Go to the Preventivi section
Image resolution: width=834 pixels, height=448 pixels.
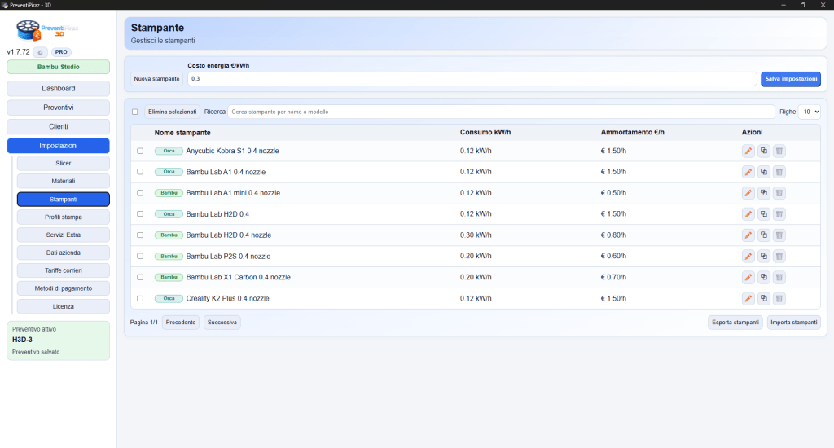click(x=58, y=108)
